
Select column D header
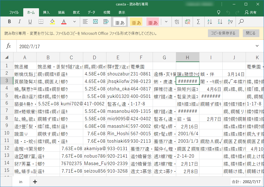(95, 58)
